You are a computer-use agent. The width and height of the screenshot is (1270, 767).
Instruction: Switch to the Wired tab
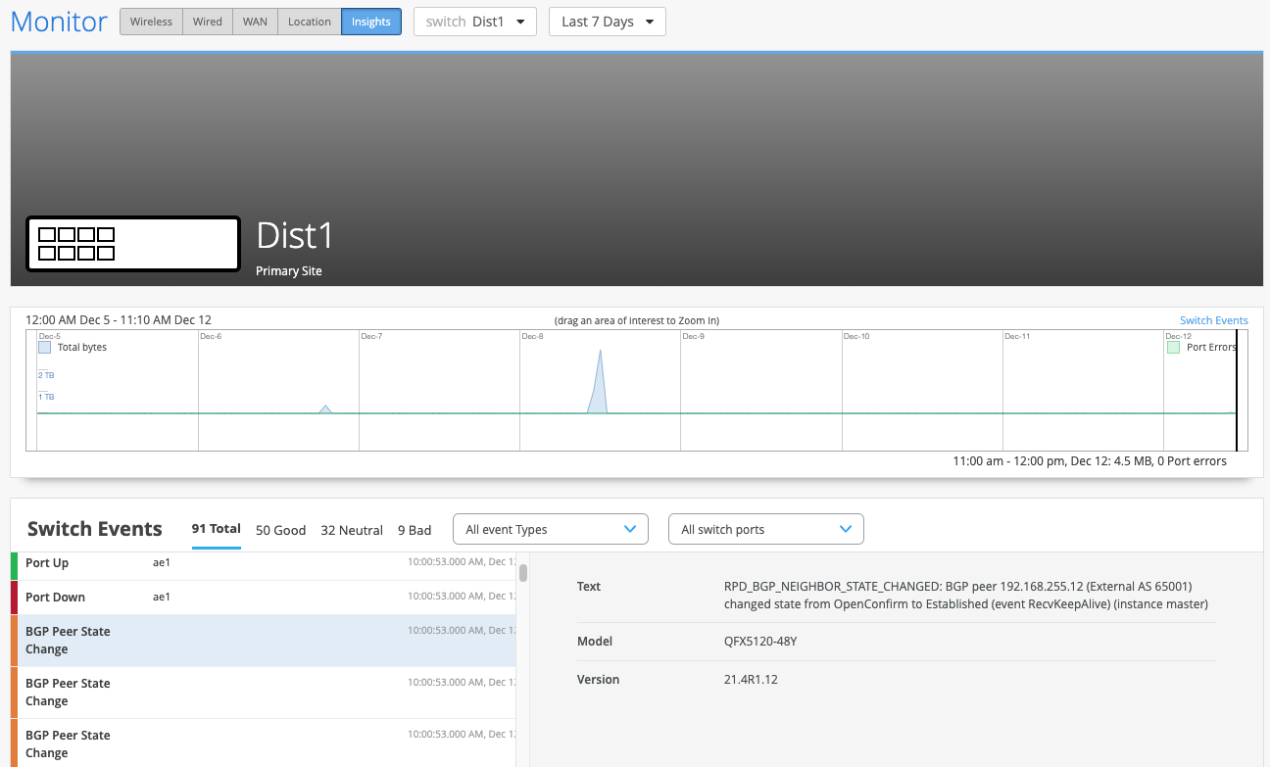pos(207,22)
